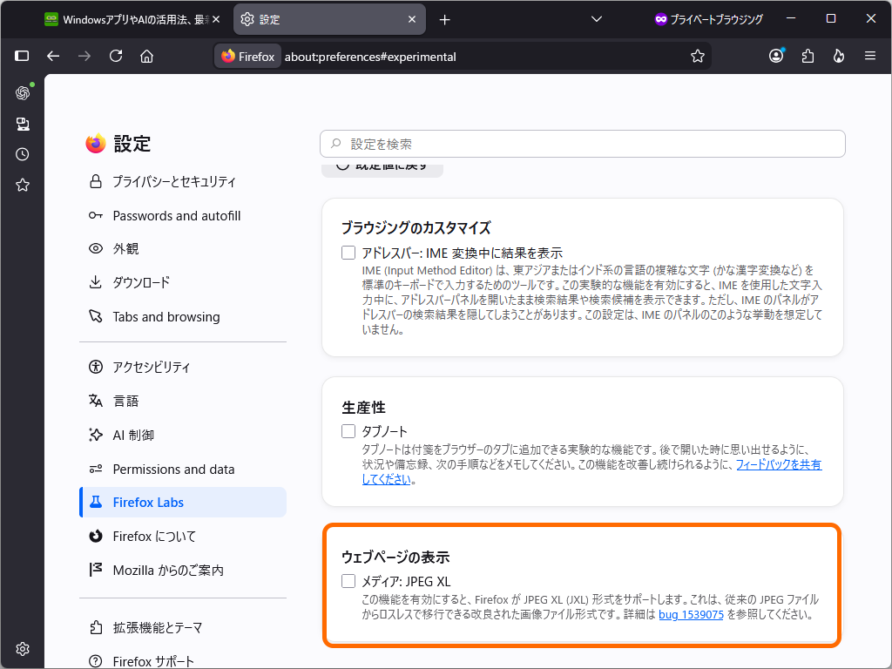Open Passwords and autofill settings
The image size is (892, 669).
click(x=183, y=216)
